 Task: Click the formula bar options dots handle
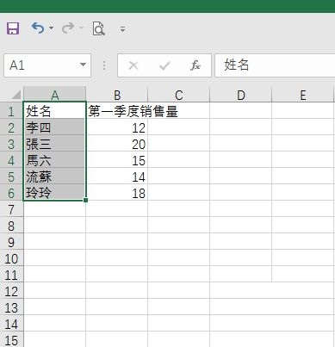104,65
